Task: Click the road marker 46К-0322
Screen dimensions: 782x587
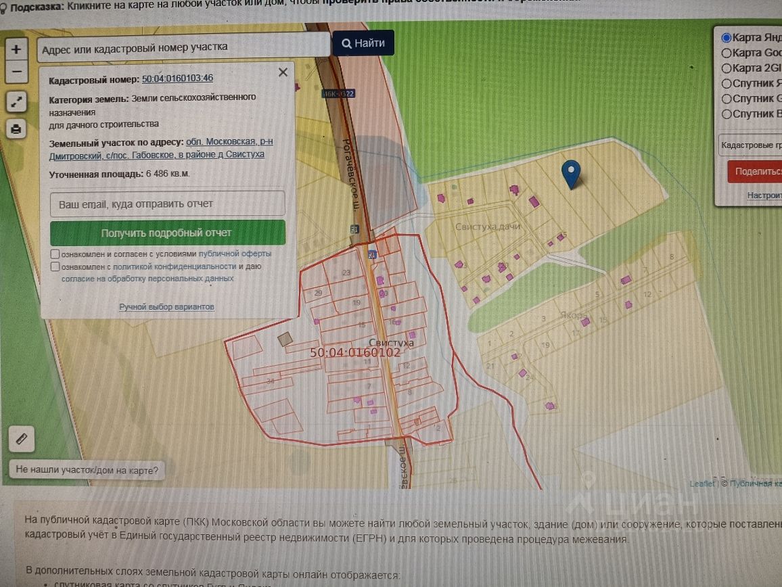Action: (x=338, y=93)
